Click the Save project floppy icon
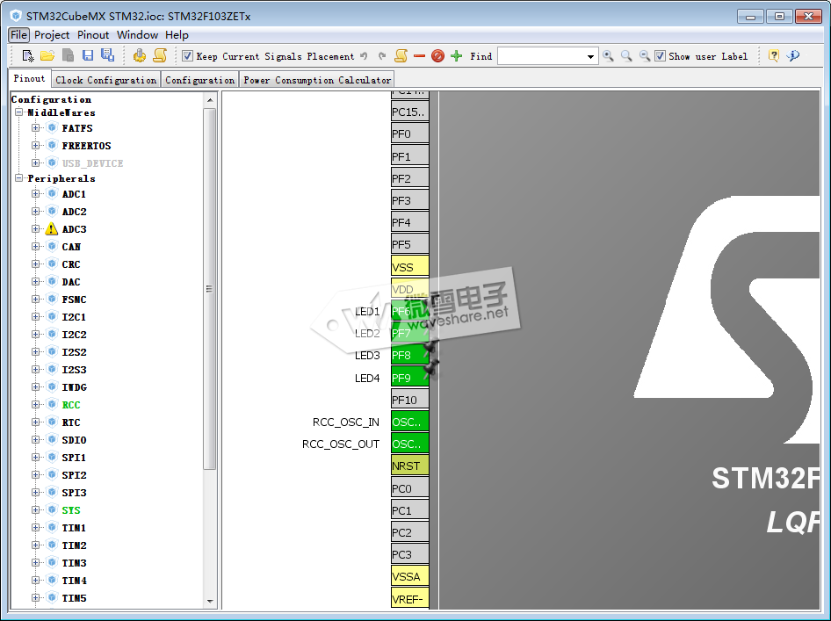The image size is (831, 621). [88, 55]
